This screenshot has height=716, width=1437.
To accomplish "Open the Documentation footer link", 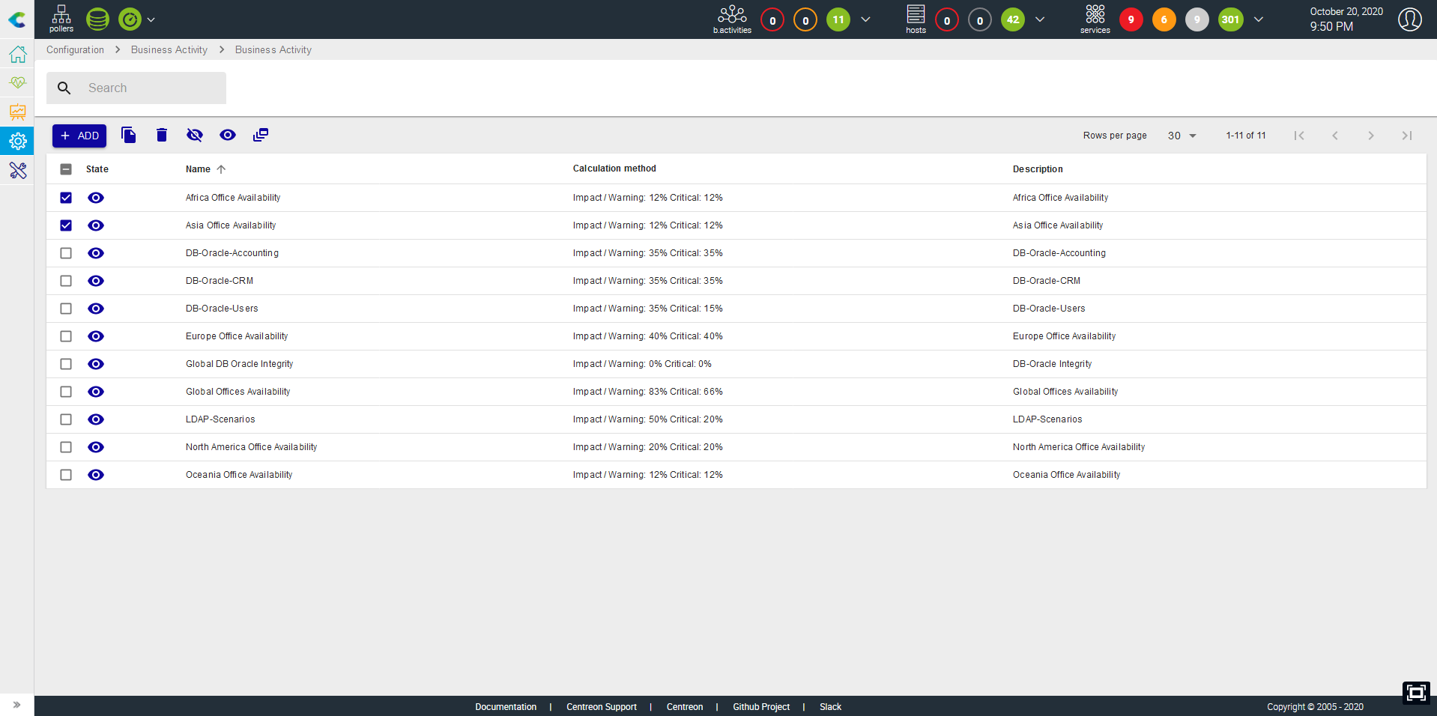I will pyautogui.click(x=506, y=707).
